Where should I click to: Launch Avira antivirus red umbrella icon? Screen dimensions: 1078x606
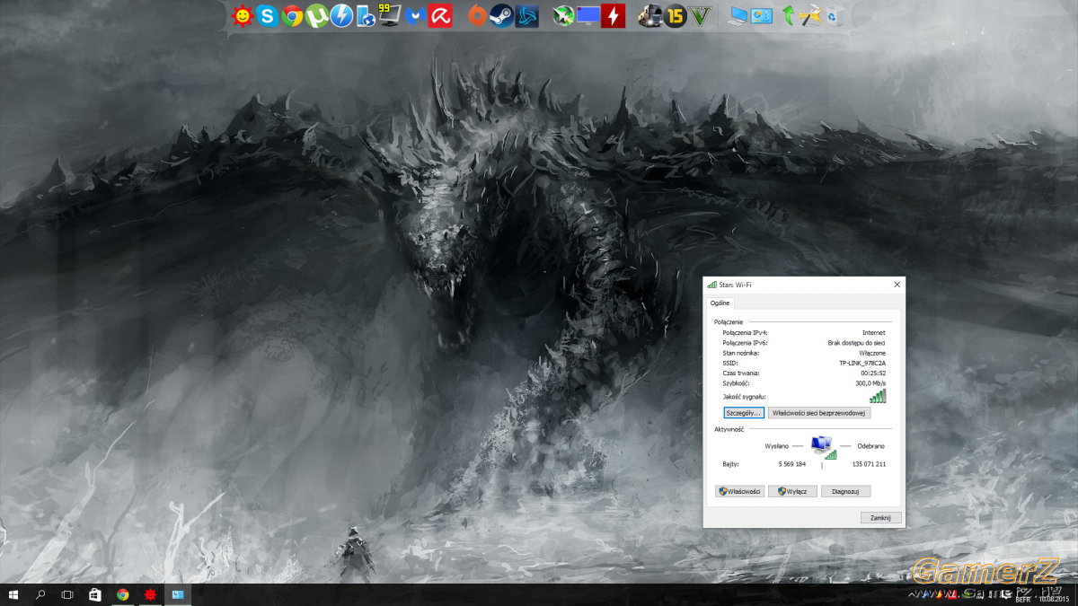(439, 15)
